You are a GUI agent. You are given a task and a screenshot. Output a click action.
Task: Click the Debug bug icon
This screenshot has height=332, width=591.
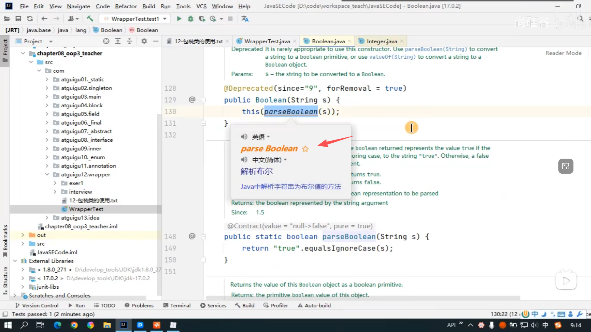click(x=191, y=19)
